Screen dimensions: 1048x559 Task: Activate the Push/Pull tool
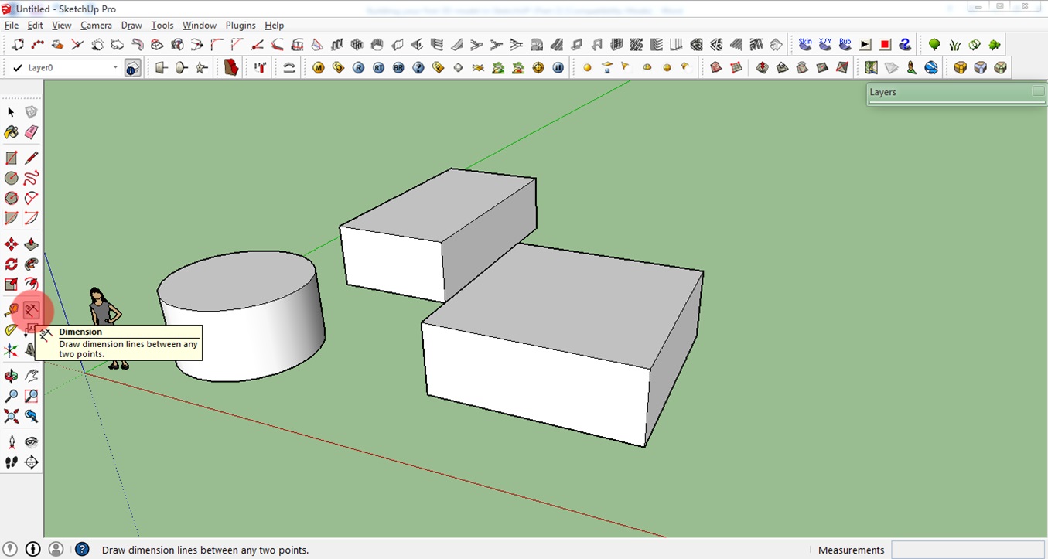pyautogui.click(x=32, y=244)
